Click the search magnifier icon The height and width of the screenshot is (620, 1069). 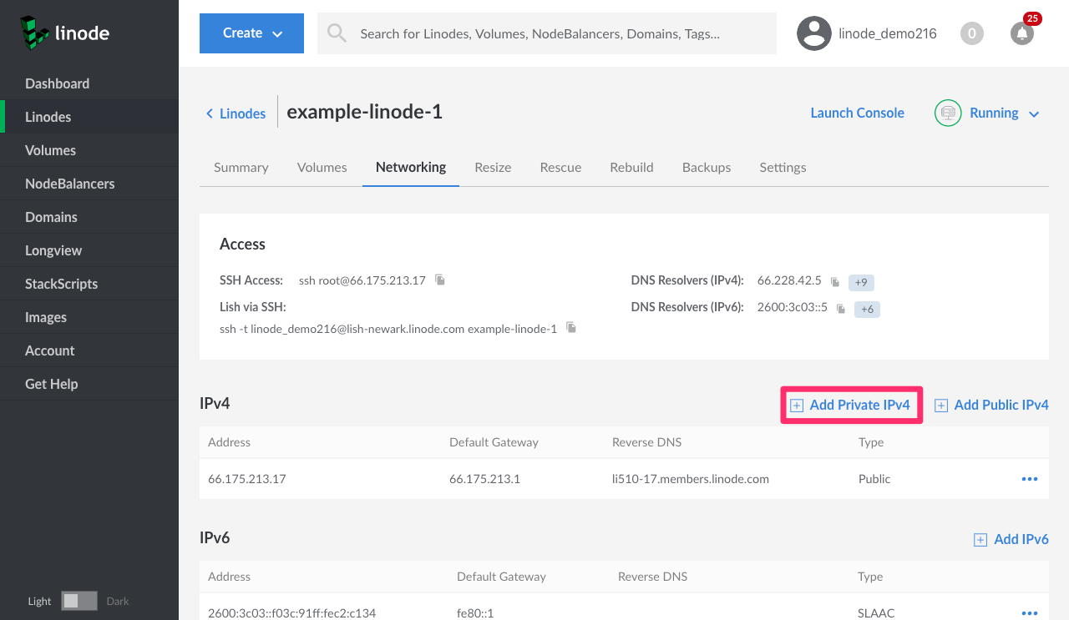coord(337,33)
